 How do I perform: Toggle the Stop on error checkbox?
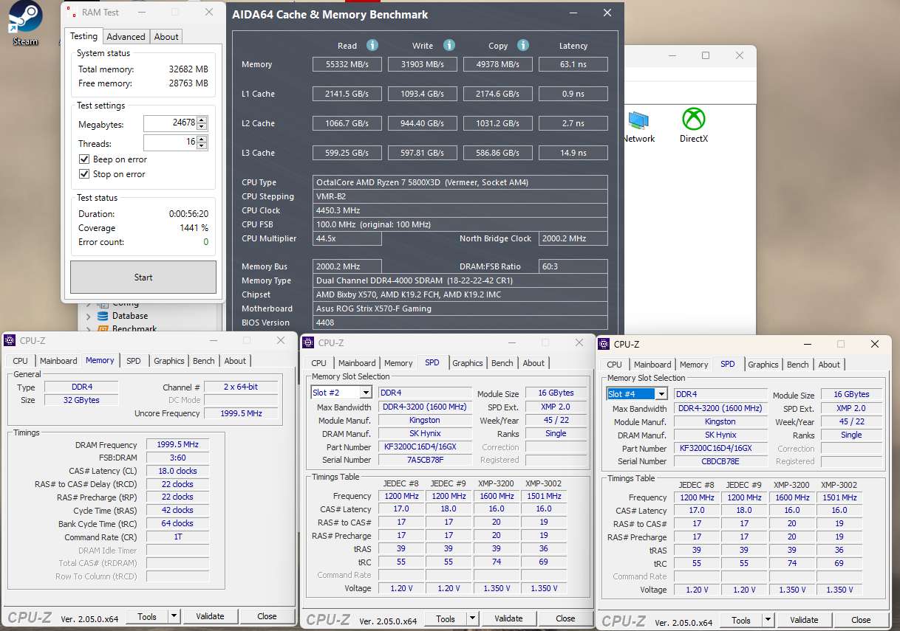coord(84,174)
